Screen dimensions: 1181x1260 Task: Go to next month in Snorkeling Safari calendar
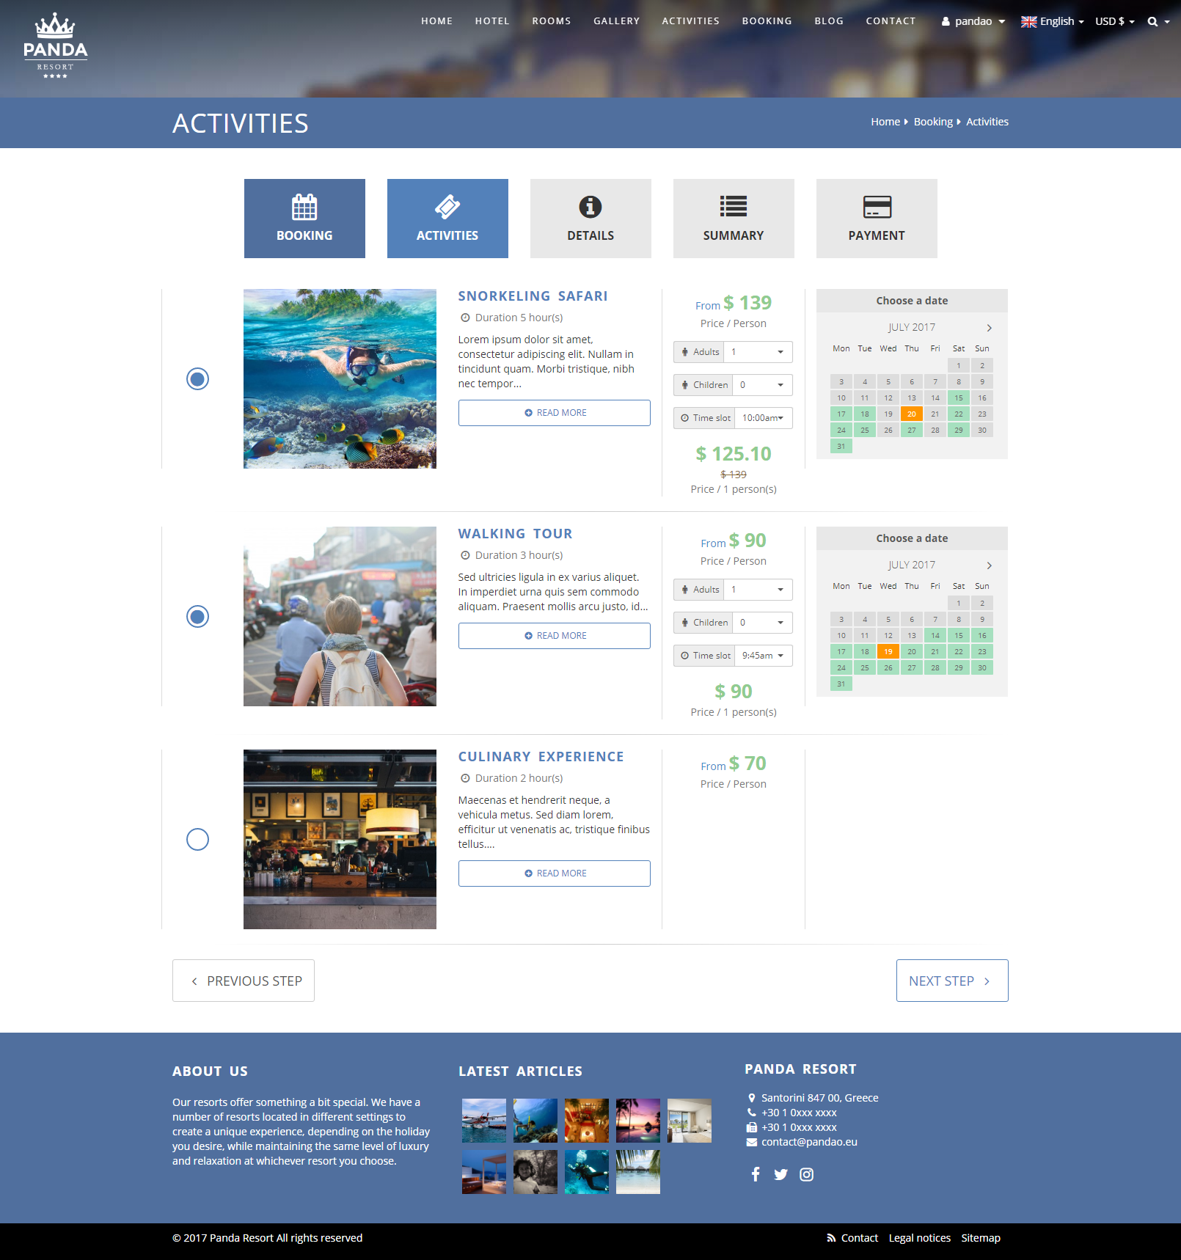(989, 328)
